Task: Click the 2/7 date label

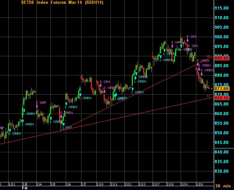Action: (84, 184)
